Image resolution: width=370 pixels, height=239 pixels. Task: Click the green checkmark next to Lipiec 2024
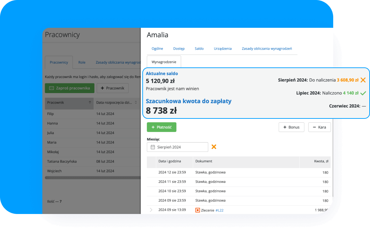tap(363, 93)
